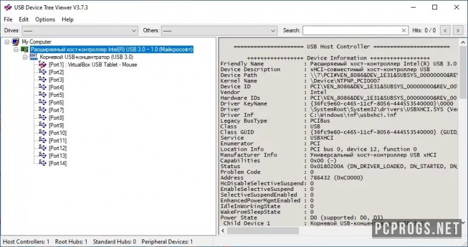Click the up arrow of details scrollbar

[463, 42]
